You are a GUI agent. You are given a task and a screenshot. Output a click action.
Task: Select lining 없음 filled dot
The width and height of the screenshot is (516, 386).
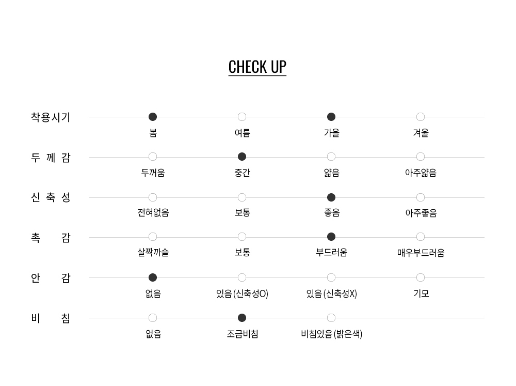(x=153, y=277)
